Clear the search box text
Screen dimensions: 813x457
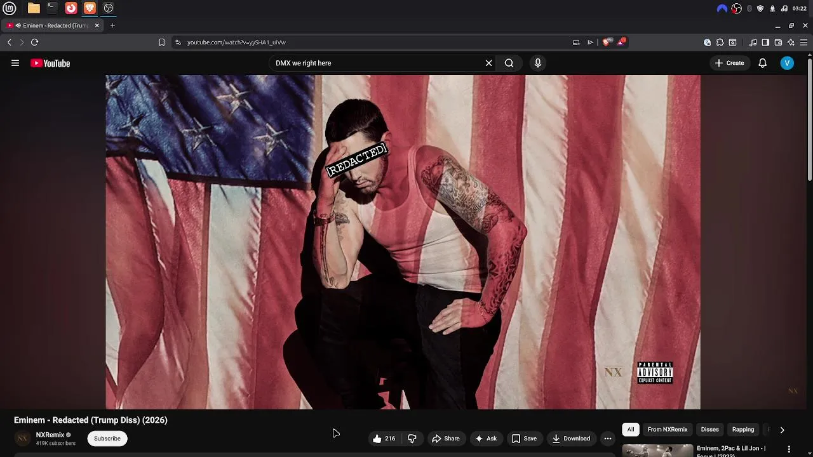click(488, 63)
